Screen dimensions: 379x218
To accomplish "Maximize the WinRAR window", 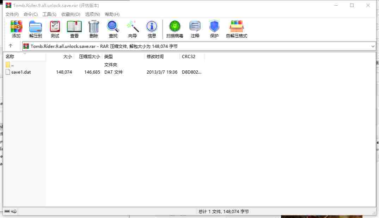I will pos(352,5).
